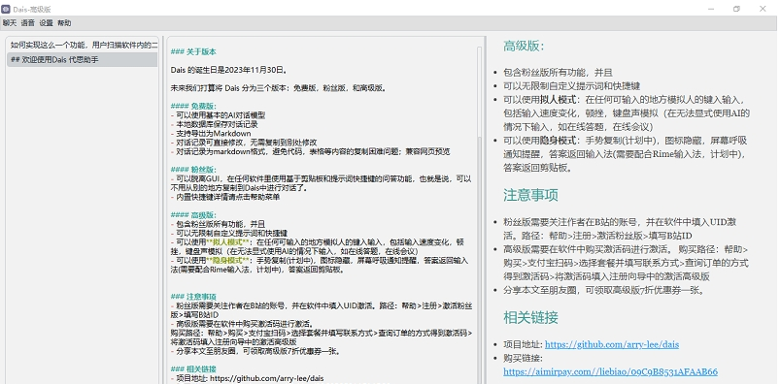Image resolution: width=781 pixels, height=384 pixels.
Task: Click the ### 注意事项 heading in editor
Action: coord(193,297)
